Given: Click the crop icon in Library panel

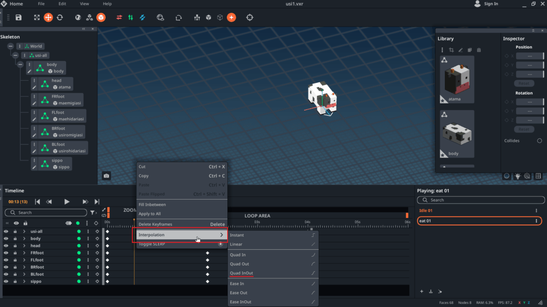Looking at the screenshot, I should (x=451, y=50).
